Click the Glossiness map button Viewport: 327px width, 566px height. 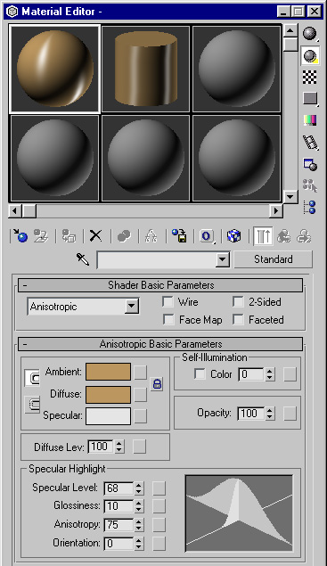click(159, 506)
